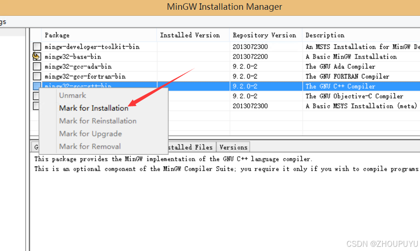The image size is (420, 251).
Task: Tick checkbox of the highlighted GNU C++ Compiler row
Action: (x=37, y=86)
